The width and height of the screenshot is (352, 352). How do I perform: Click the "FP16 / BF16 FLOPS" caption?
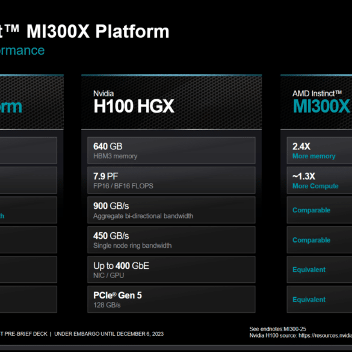[x=123, y=186]
